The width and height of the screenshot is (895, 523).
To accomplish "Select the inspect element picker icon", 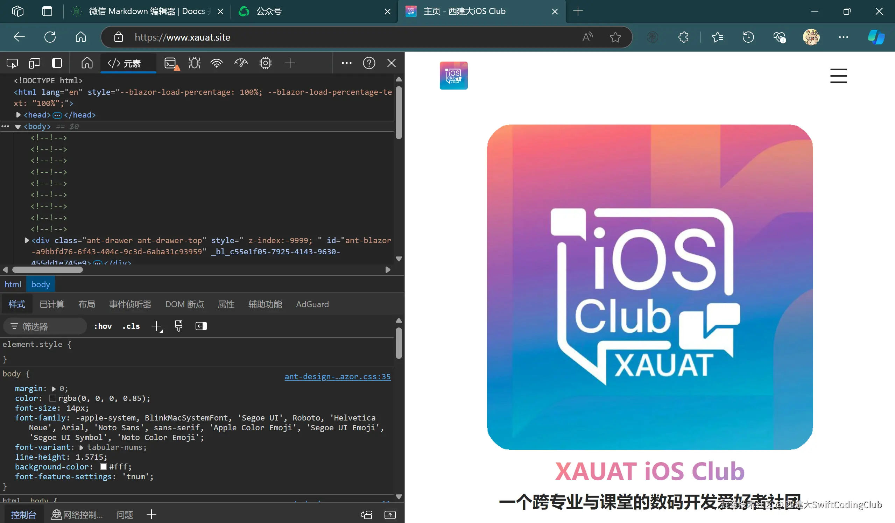I will 12,63.
